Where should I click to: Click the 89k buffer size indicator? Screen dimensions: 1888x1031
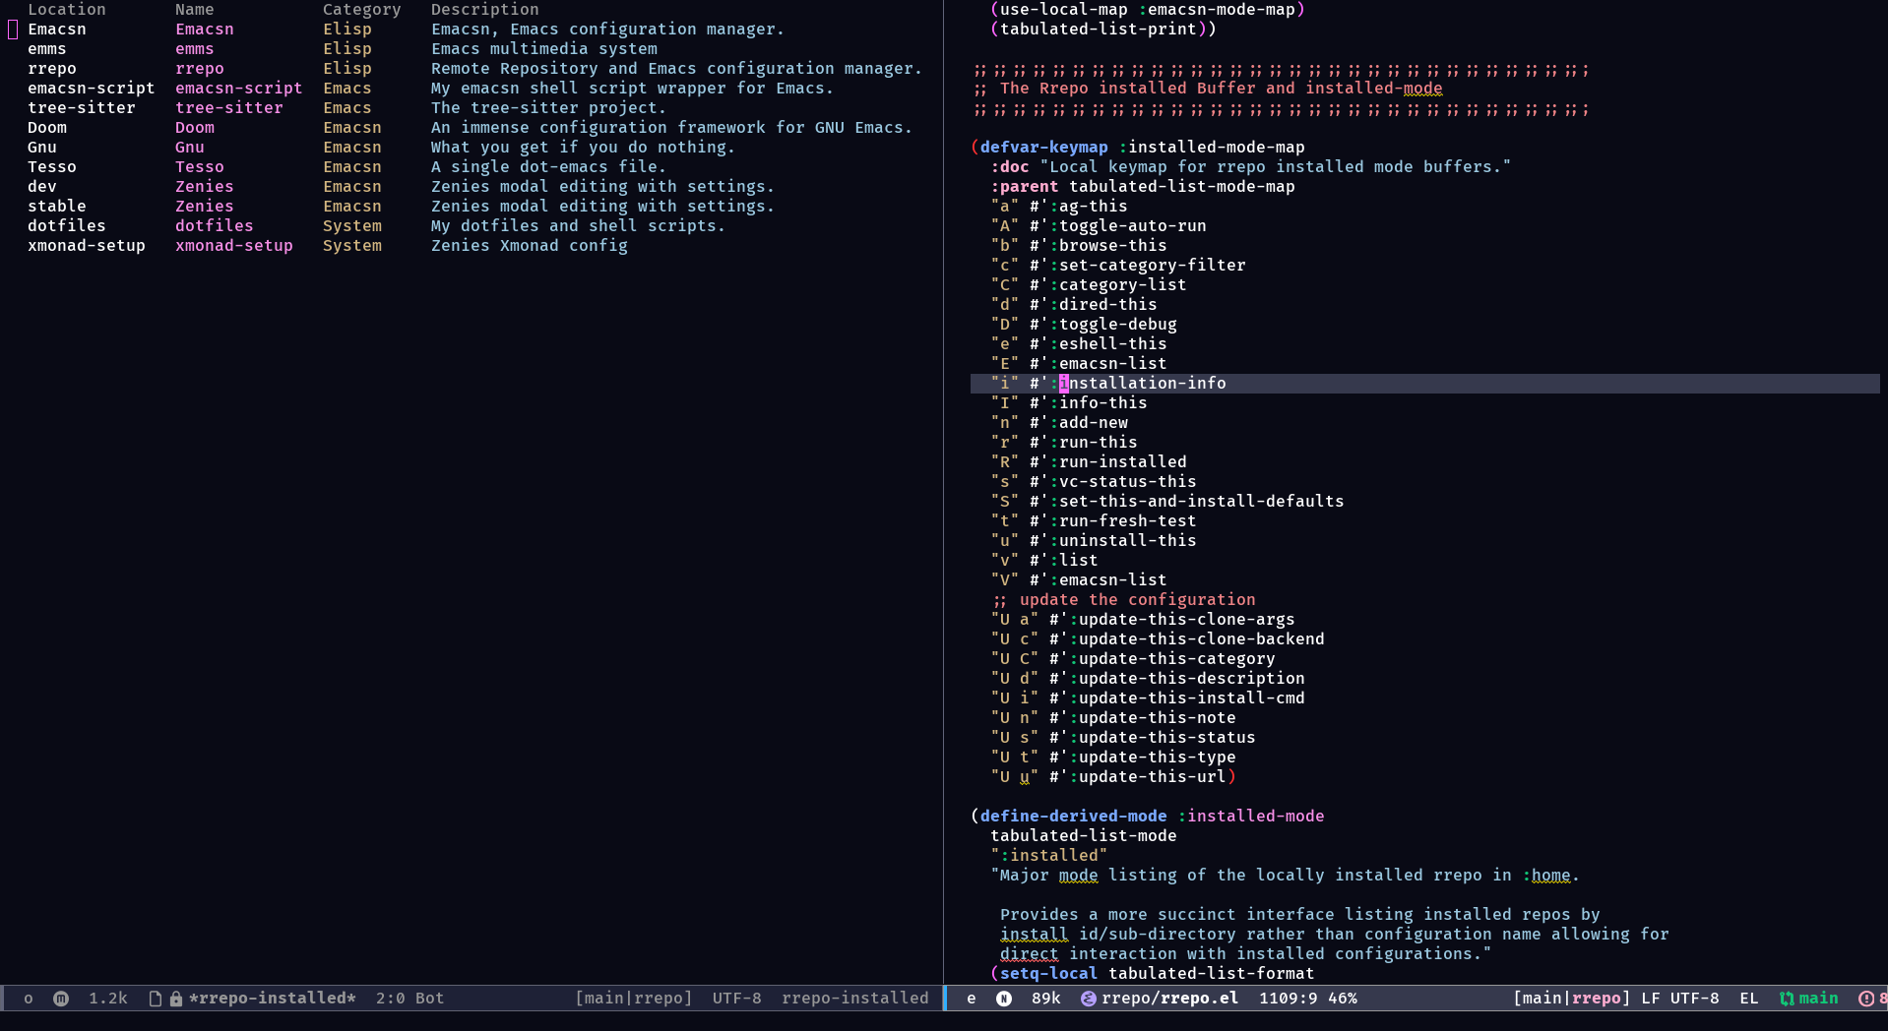click(x=1045, y=999)
